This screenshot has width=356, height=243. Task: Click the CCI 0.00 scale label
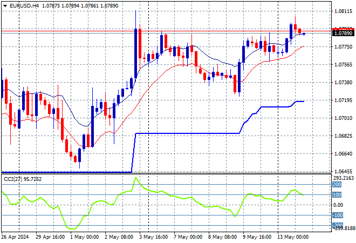point(338,205)
